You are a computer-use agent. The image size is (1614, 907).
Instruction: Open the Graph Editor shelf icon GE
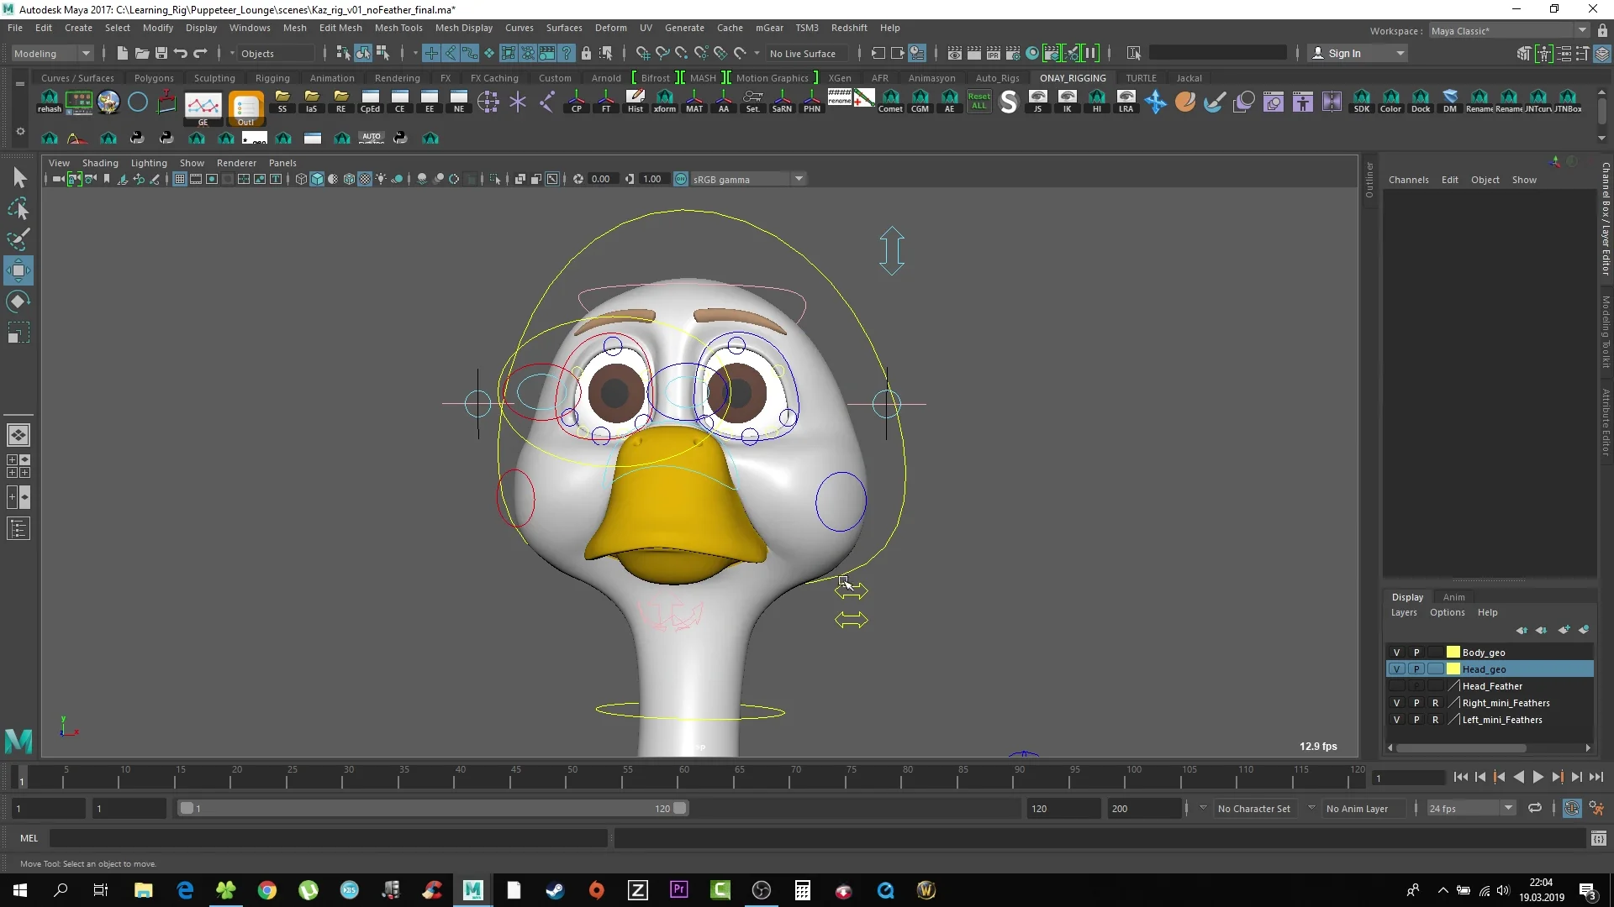click(203, 107)
